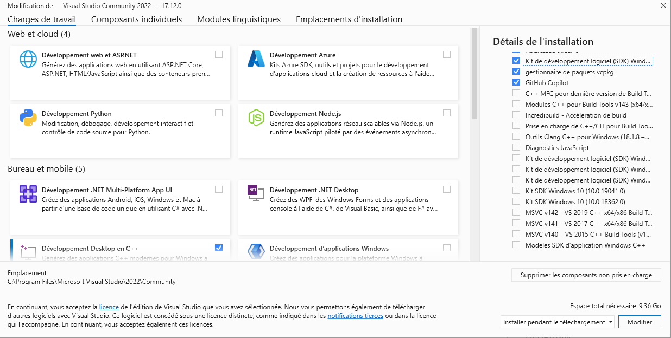Click the Windows application development icon
The height and width of the screenshot is (338, 671).
coord(256,251)
